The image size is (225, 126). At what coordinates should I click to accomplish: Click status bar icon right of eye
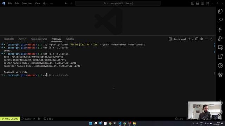tap(39, 119)
